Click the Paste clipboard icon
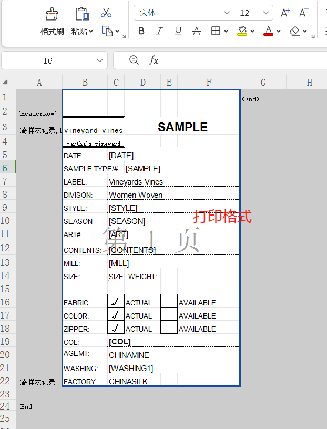 tap(82, 14)
